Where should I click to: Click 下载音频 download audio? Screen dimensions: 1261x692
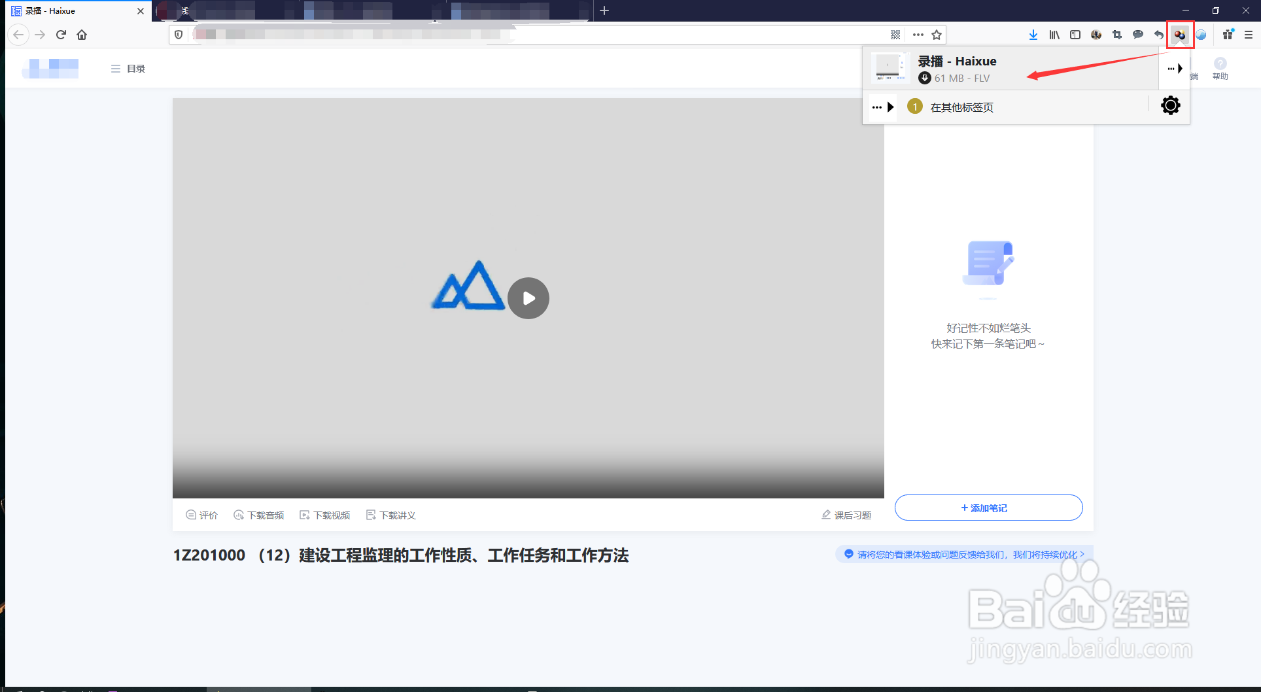pyautogui.click(x=258, y=515)
